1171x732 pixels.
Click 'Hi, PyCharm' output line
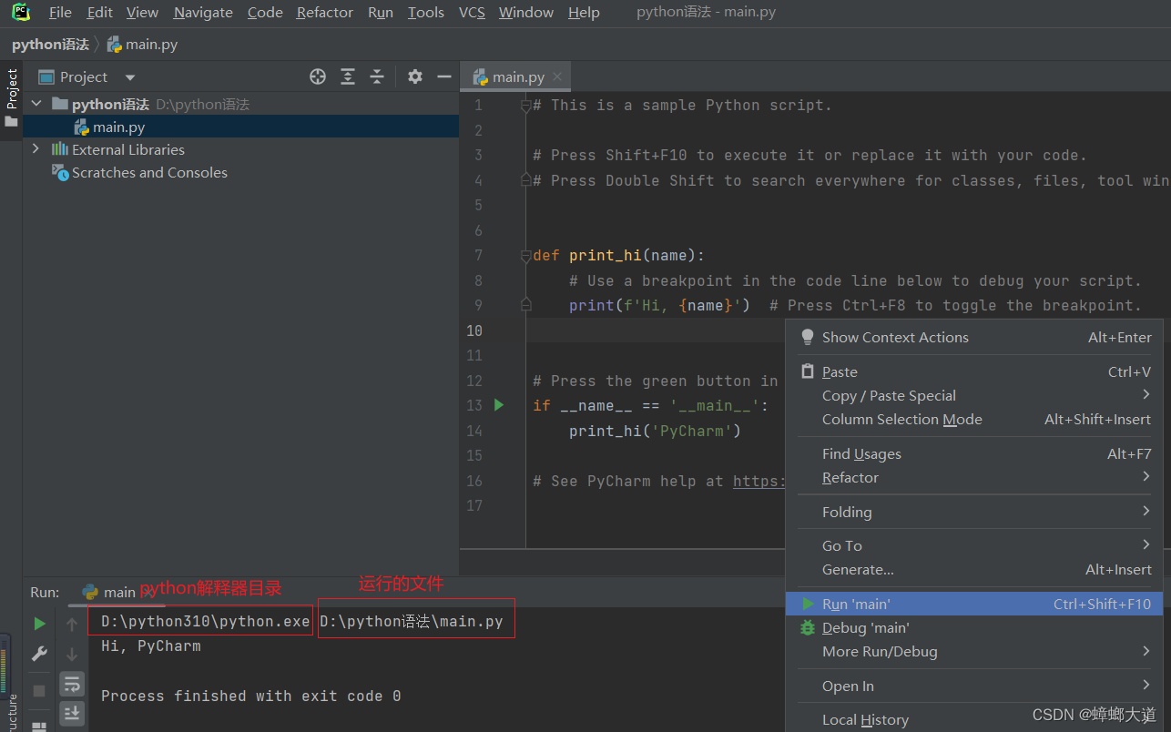tap(150, 646)
